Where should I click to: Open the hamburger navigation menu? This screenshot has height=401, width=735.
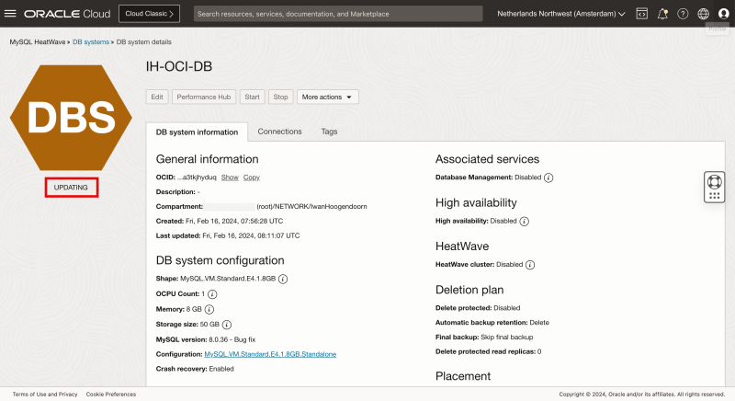click(10, 14)
